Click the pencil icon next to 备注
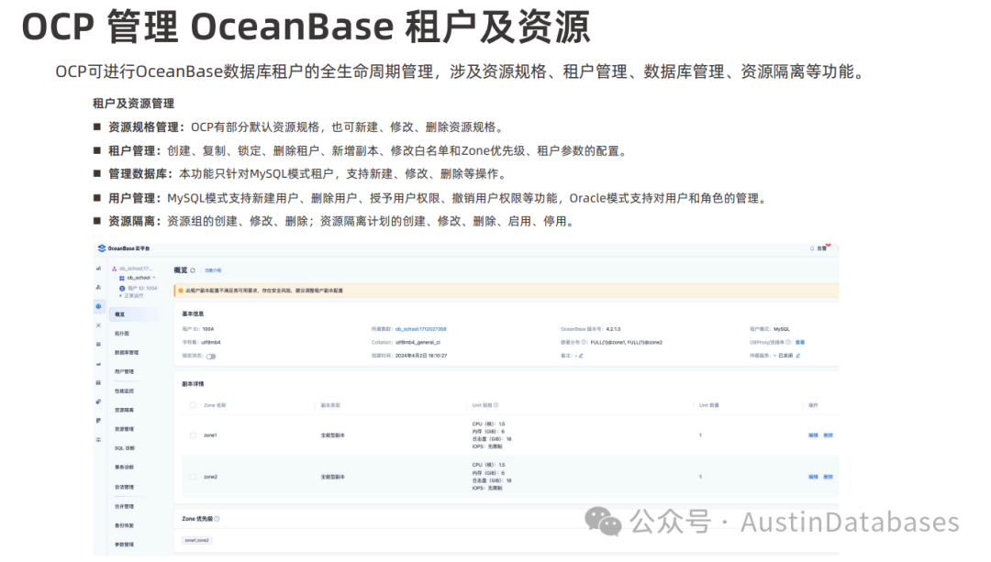991x562 pixels. (x=581, y=356)
